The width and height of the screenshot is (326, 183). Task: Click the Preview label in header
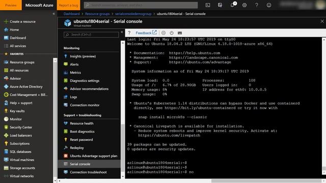coord(11,5)
